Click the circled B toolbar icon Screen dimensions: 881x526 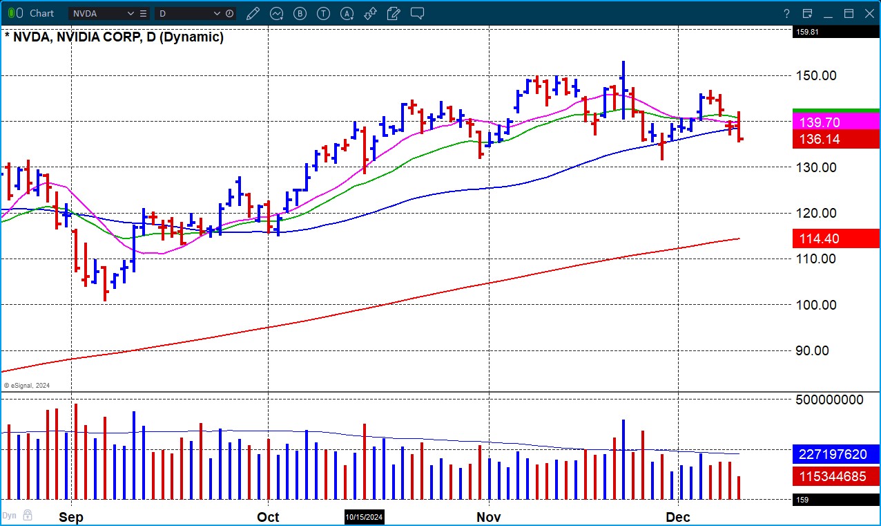(x=300, y=13)
